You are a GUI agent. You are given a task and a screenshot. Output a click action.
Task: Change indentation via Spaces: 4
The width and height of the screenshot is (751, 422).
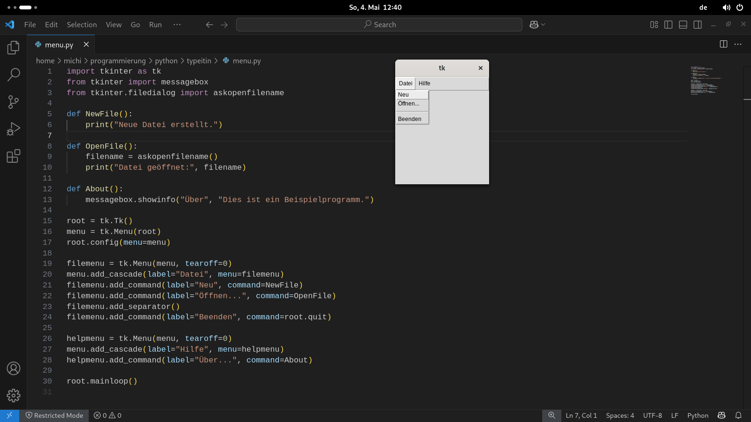pos(620,415)
